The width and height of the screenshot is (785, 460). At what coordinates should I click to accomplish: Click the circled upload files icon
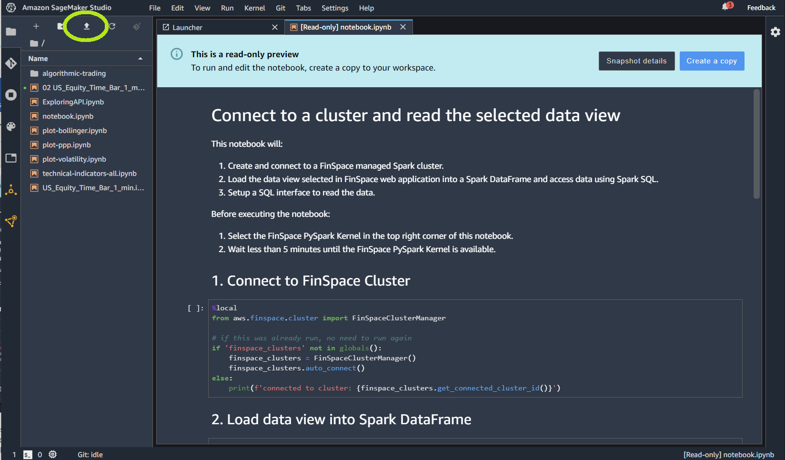(86, 27)
